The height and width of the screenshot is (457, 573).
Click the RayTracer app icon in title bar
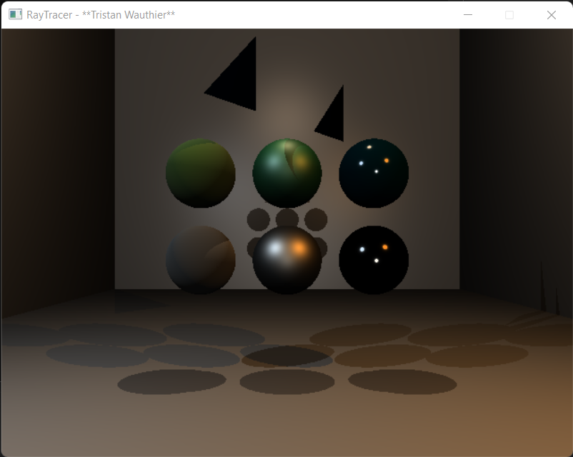pyautogui.click(x=15, y=14)
